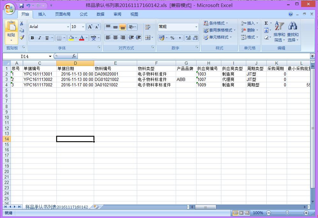Open the 公式 ribbon tab

click(x=84, y=14)
